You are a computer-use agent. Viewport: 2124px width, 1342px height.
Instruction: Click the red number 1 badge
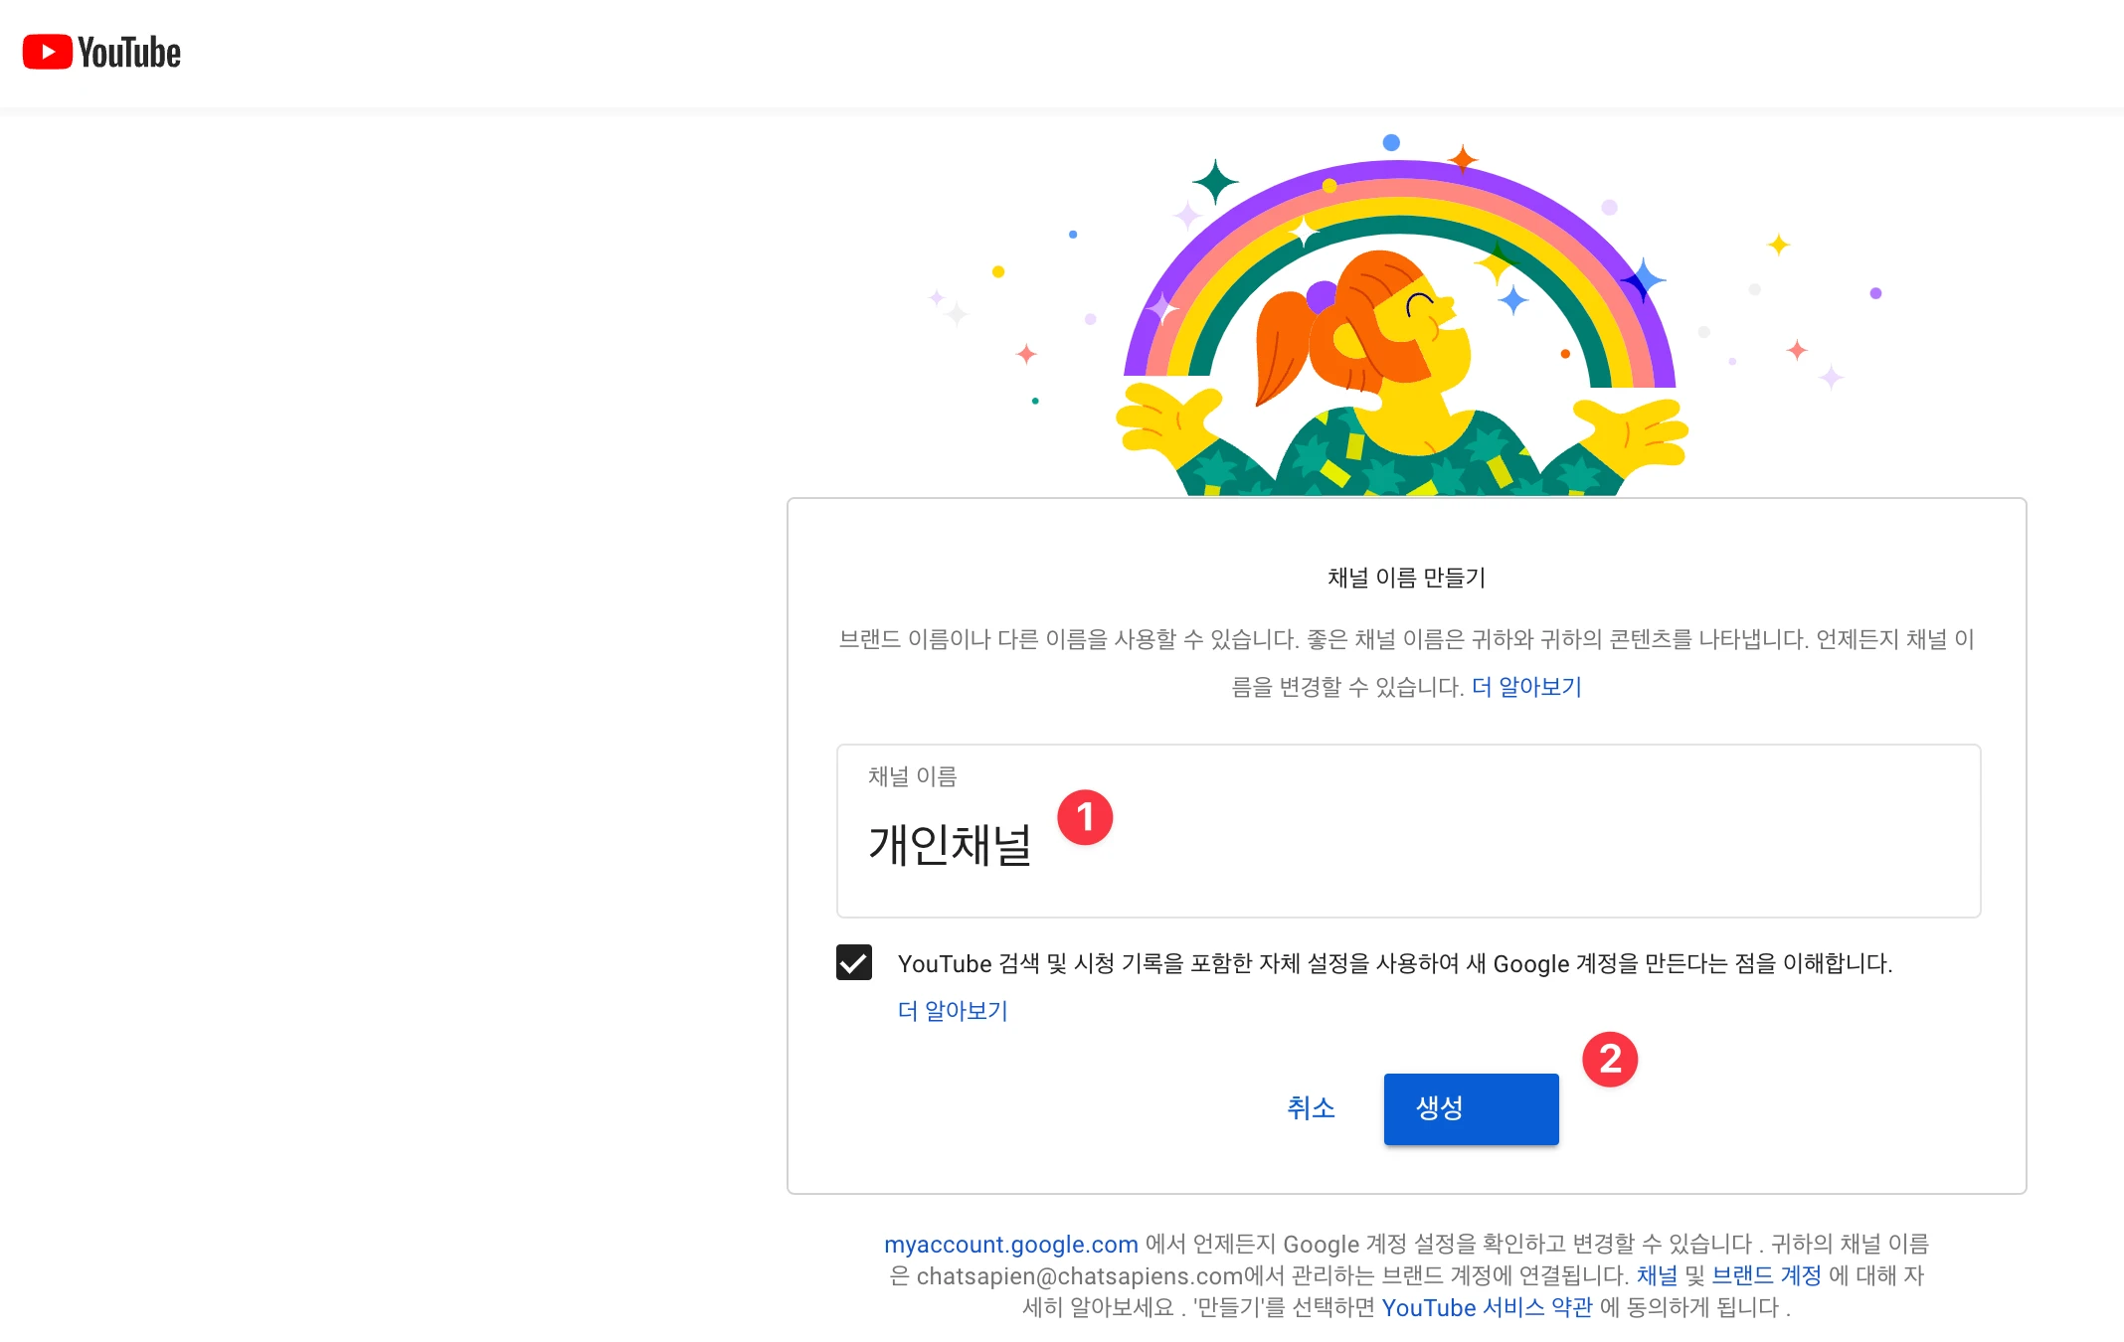1085,817
